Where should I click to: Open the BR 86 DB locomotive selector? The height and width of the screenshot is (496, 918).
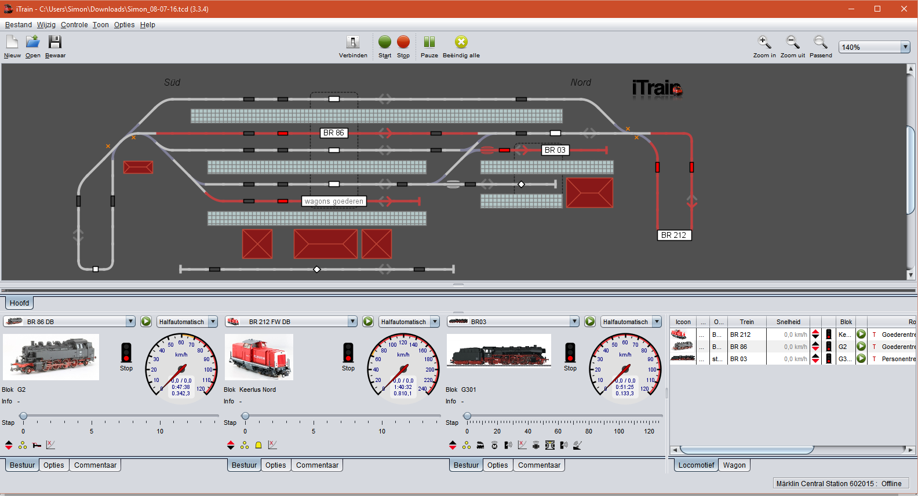pyautogui.click(x=70, y=322)
